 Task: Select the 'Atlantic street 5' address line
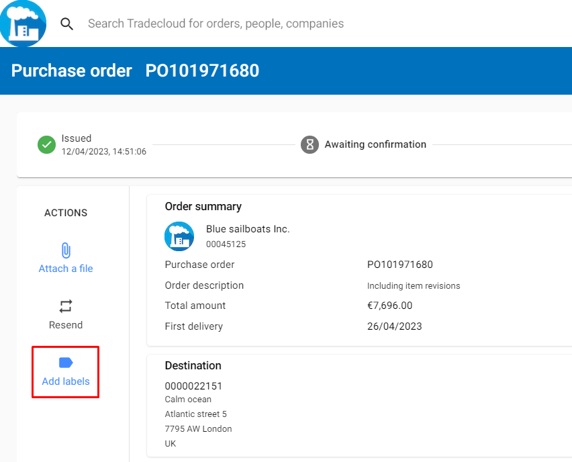pyautogui.click(x=195, y=414)
